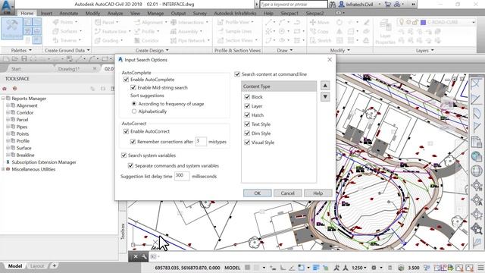Uncheck the Hatch content type
Screen dimensions: 485x273
click(247, 115)
